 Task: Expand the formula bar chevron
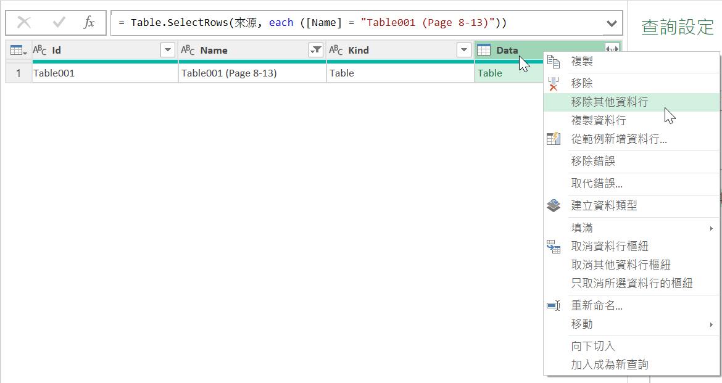coord(611,23)
